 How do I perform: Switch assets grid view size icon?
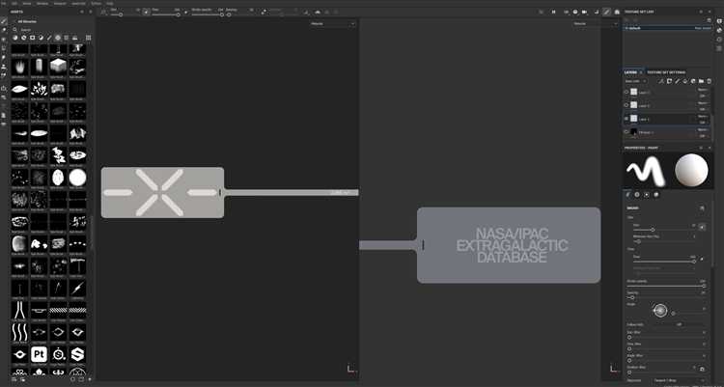click(x=88, y=38)
